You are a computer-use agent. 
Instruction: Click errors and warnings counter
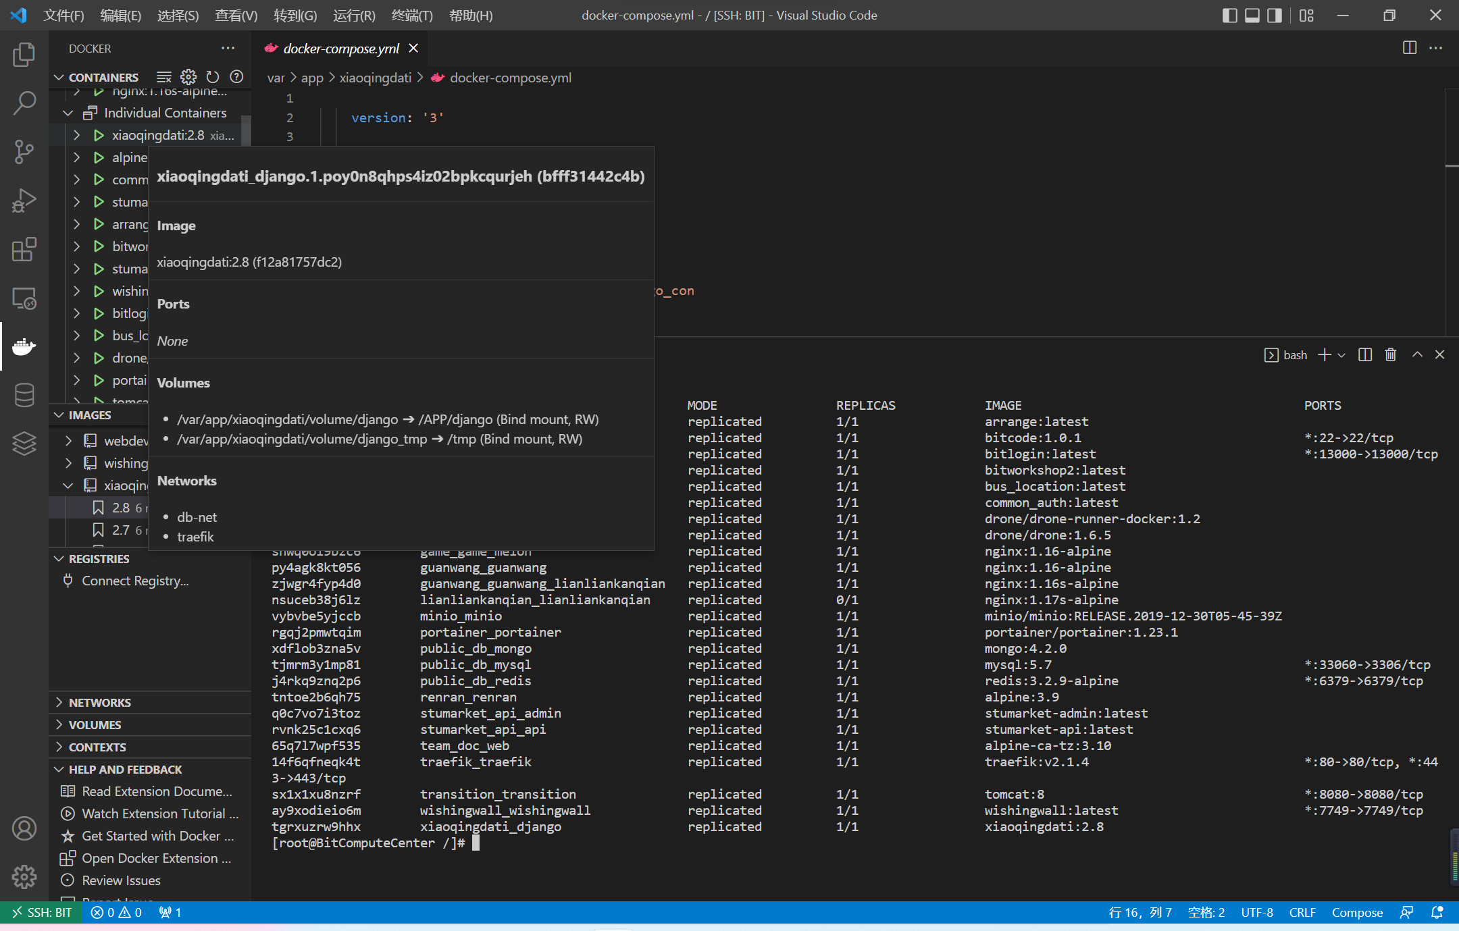pyautogui.click(x=116, y=913)
